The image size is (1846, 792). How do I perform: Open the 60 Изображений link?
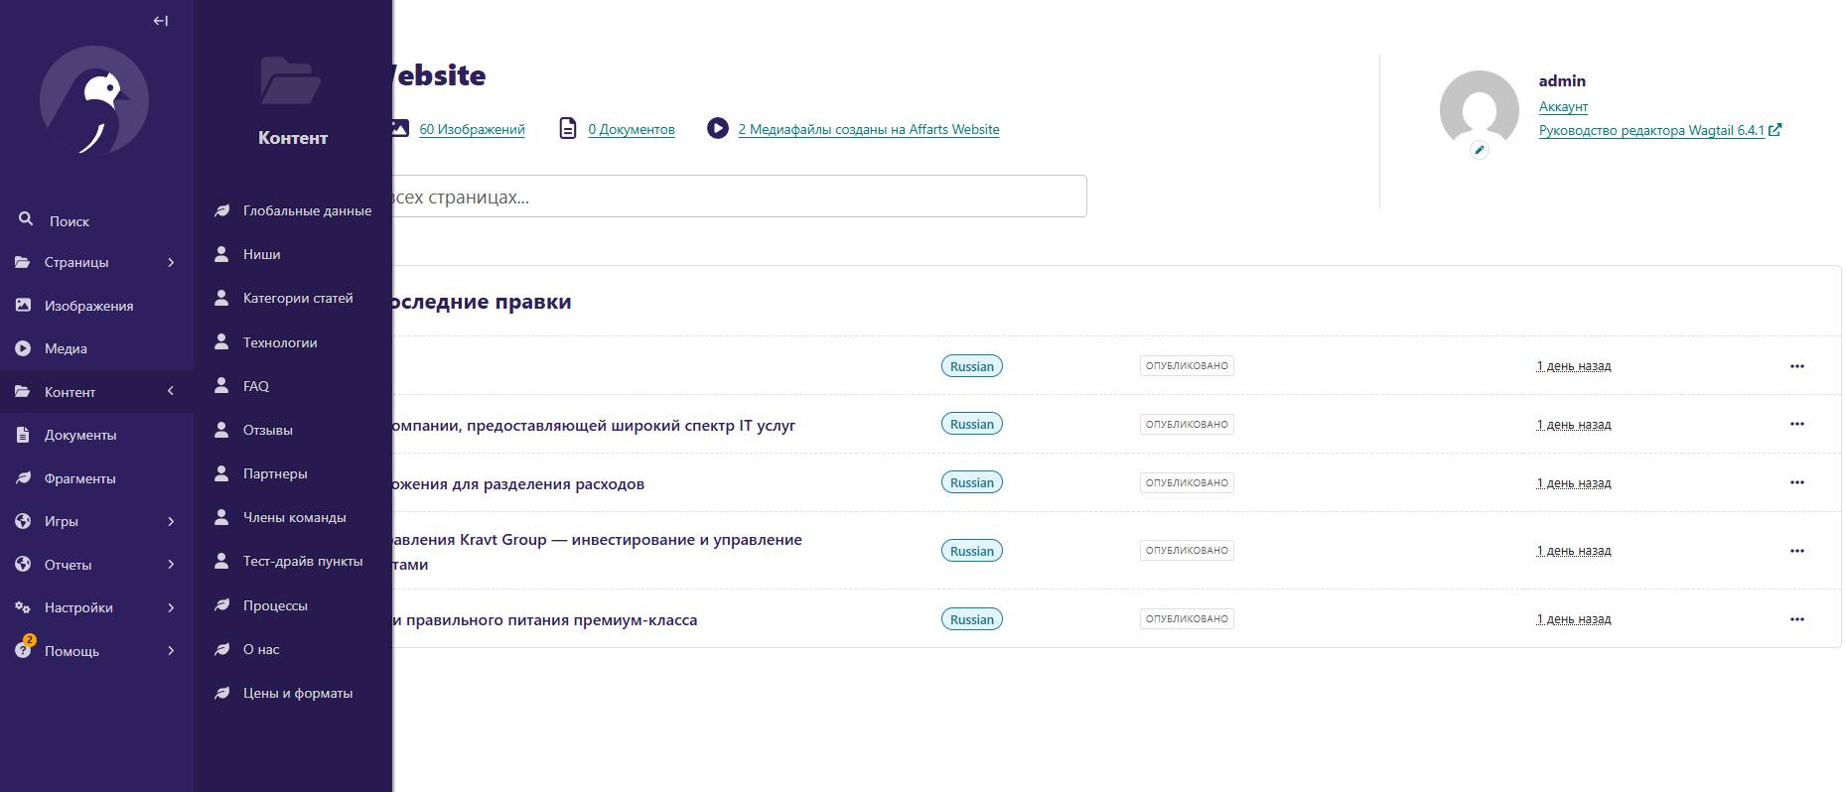pos(472,129)
